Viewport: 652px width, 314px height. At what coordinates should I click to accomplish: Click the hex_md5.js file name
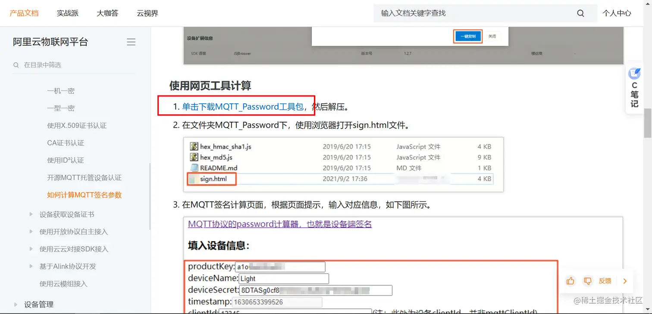click(x=216, y=157)
